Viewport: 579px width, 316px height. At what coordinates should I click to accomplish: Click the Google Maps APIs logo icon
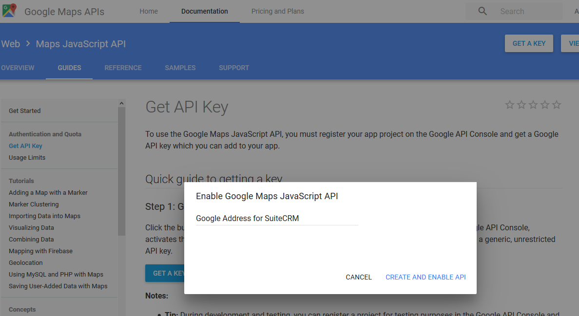(x=9, y=10)
